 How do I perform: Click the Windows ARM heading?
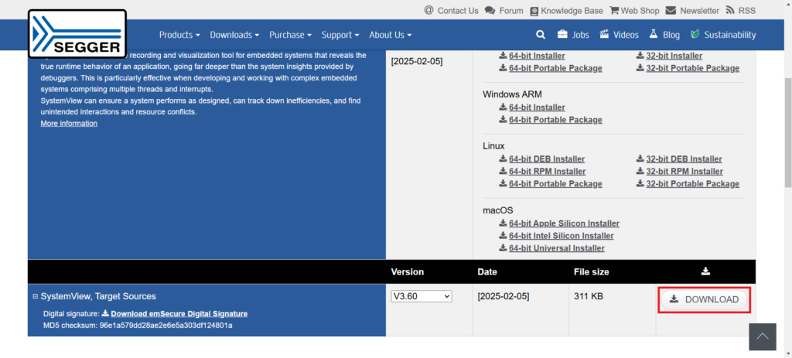point(512,94)
